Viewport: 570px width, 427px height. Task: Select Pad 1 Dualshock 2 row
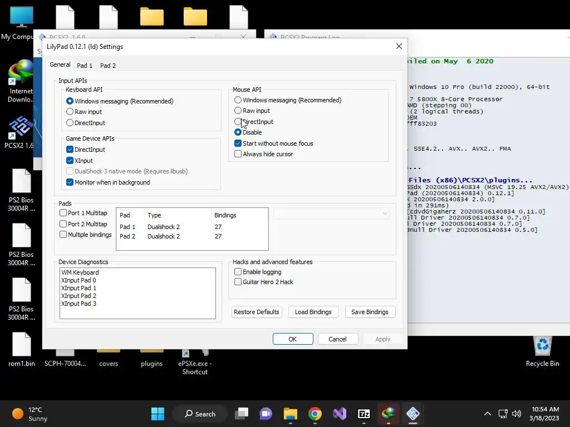[x=192, y=227]
